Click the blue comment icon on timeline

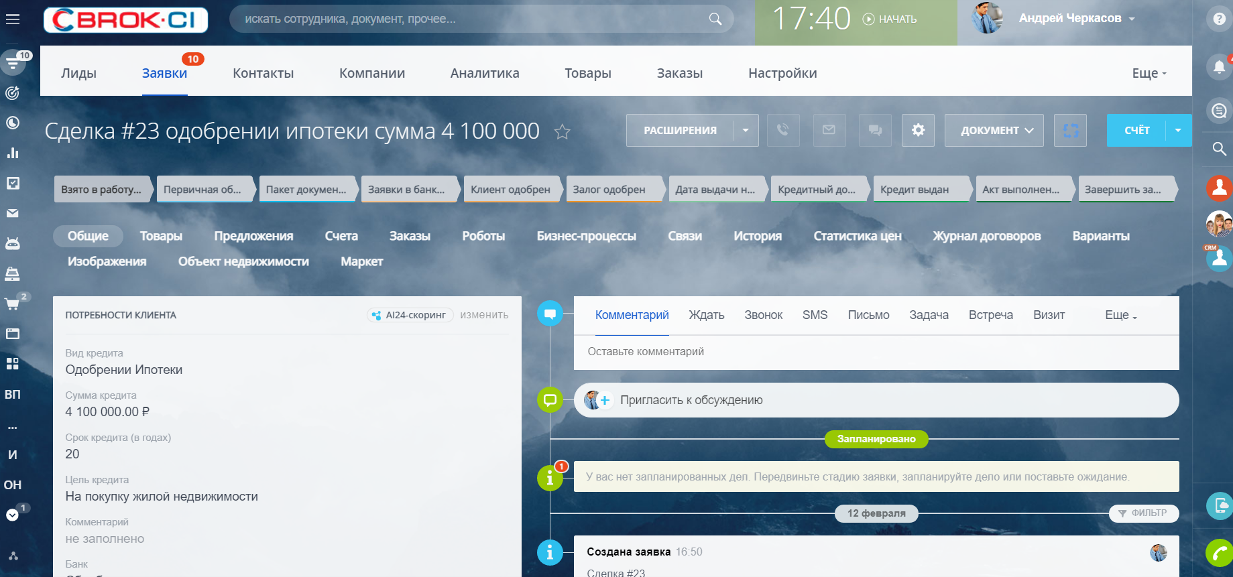click(x=550, y=314)
